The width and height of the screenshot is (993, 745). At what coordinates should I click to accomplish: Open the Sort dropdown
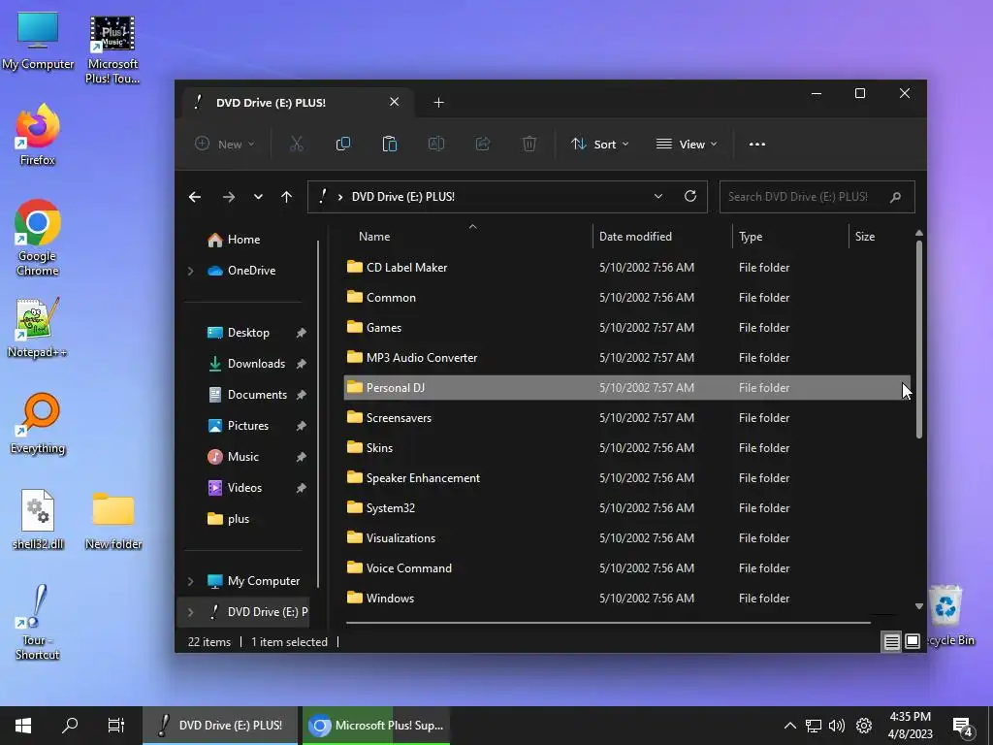point(599,145)
